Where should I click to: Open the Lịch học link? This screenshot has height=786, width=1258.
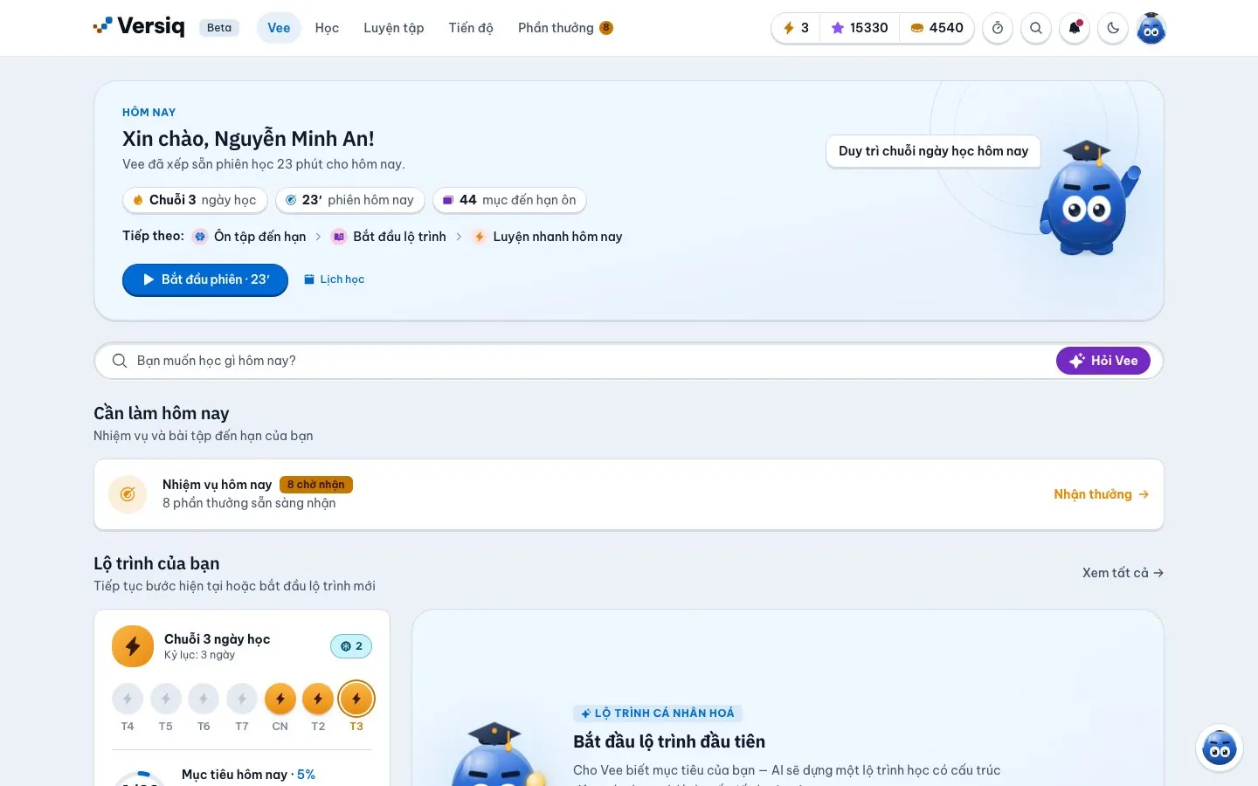[334, 279]
